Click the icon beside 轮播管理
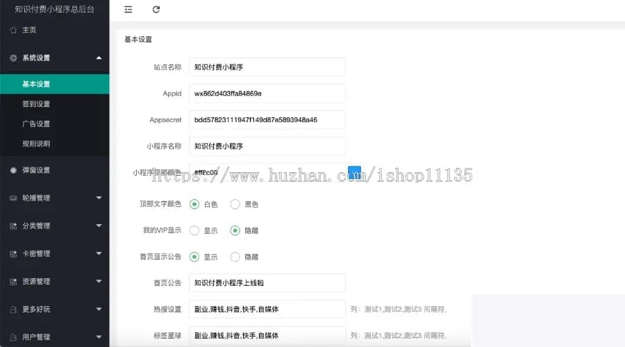This screenshot has width=625, height=347. click(x=13, y=198)
